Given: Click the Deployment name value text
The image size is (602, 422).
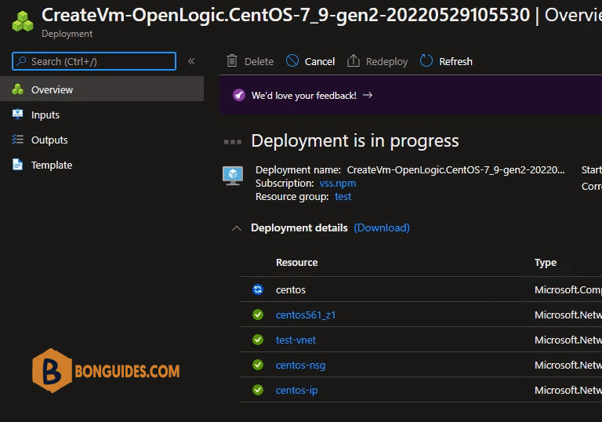Looking at the screenshot, I should pyautogui.click(x=455, y=170).
